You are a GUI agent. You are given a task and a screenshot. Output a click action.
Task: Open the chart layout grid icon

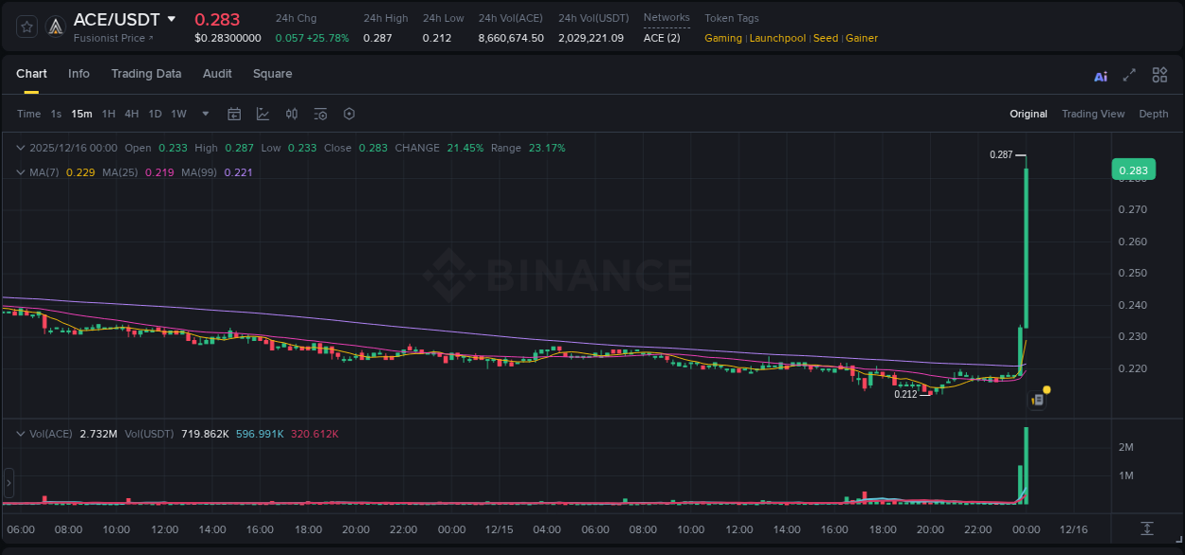(x=1158, y=75)
